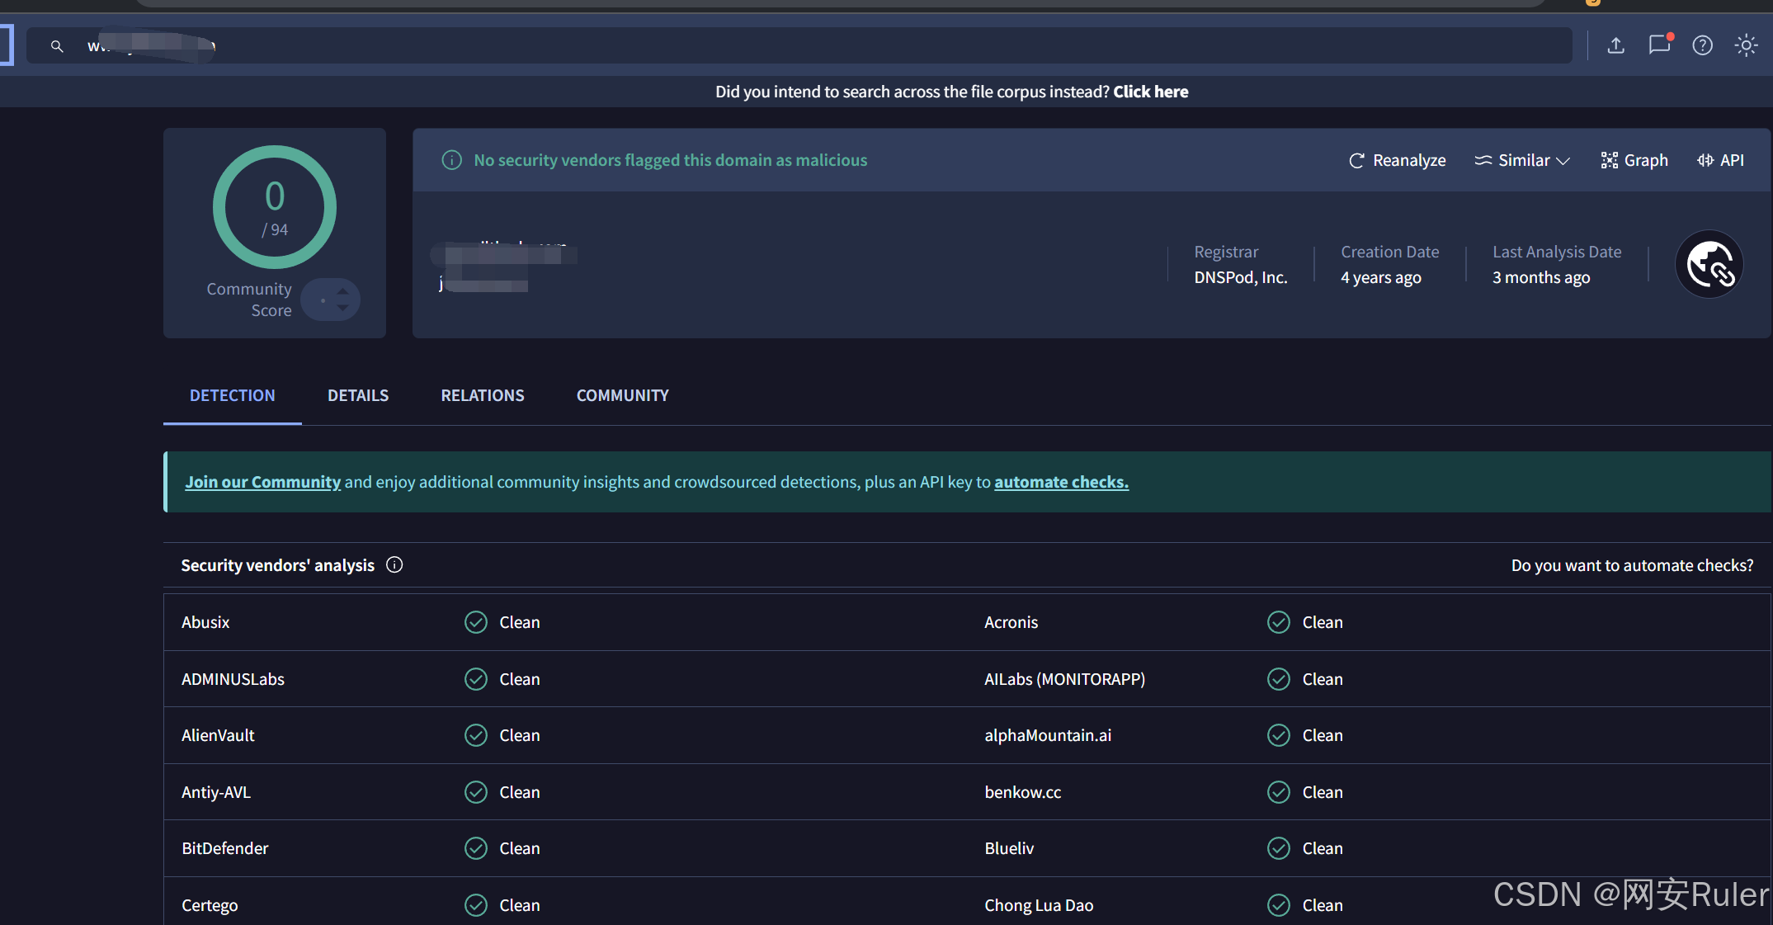Switch to the DETAILS tab
1773x925 pixels.
(x=357, y=395)
